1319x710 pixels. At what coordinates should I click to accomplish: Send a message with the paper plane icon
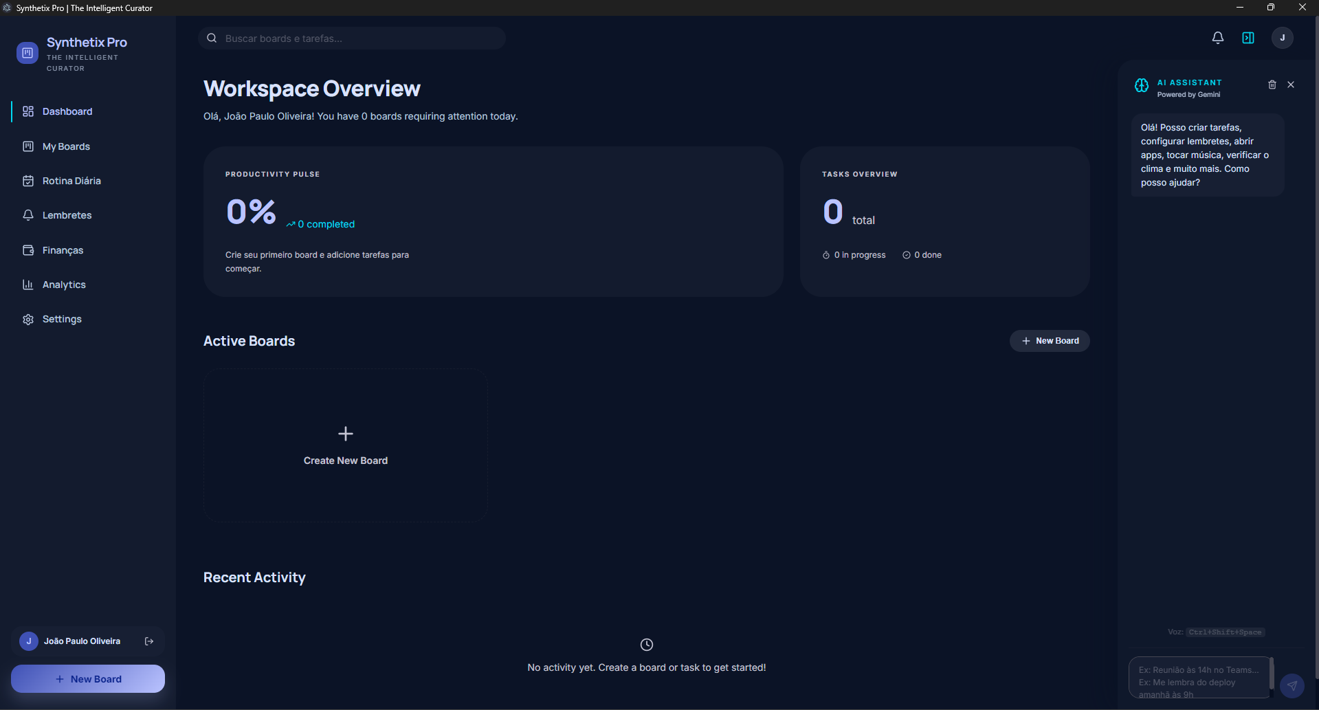(x=1293, y=685)
